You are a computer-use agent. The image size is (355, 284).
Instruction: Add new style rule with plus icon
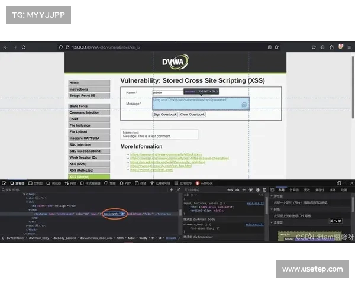(244, 190)
